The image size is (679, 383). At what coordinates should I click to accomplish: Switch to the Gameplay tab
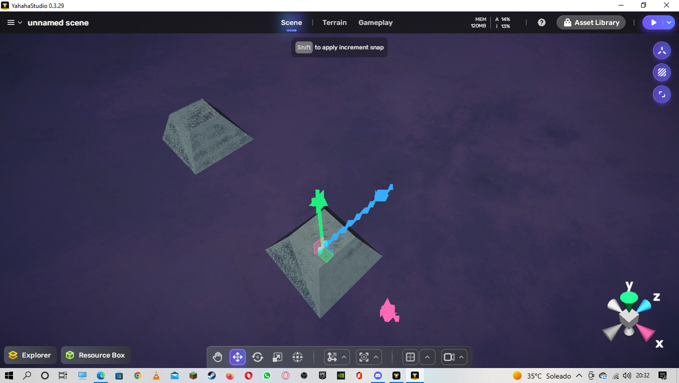pos(375,22)
